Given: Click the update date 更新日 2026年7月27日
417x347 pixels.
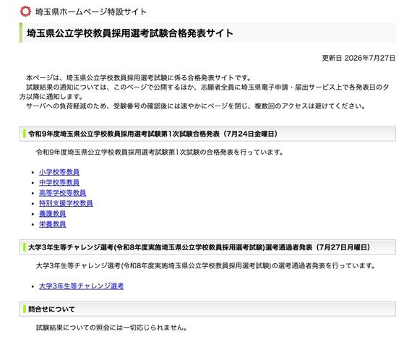Looking at the screenshot, I should (358, 58).
